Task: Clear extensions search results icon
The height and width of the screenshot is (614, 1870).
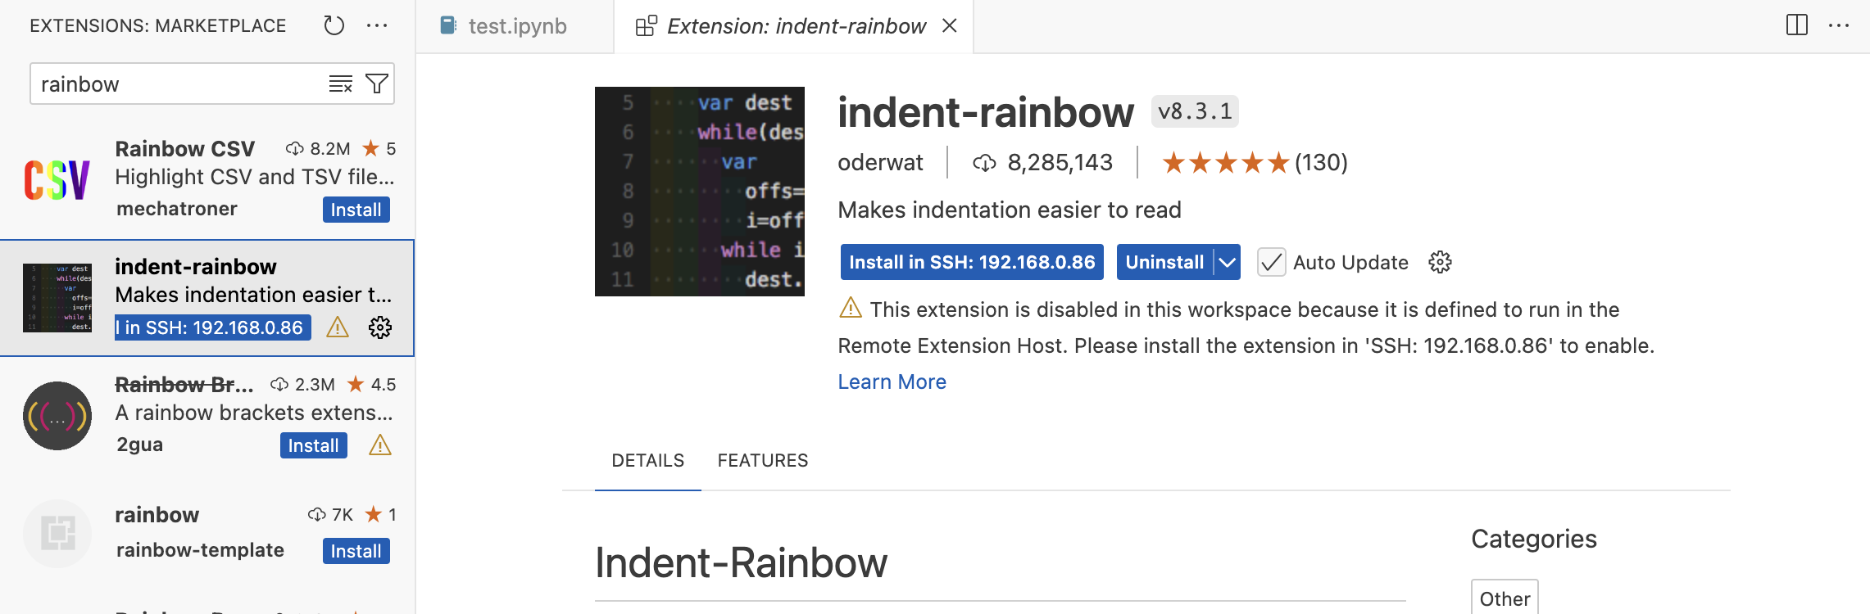Action: pos(340,84)
